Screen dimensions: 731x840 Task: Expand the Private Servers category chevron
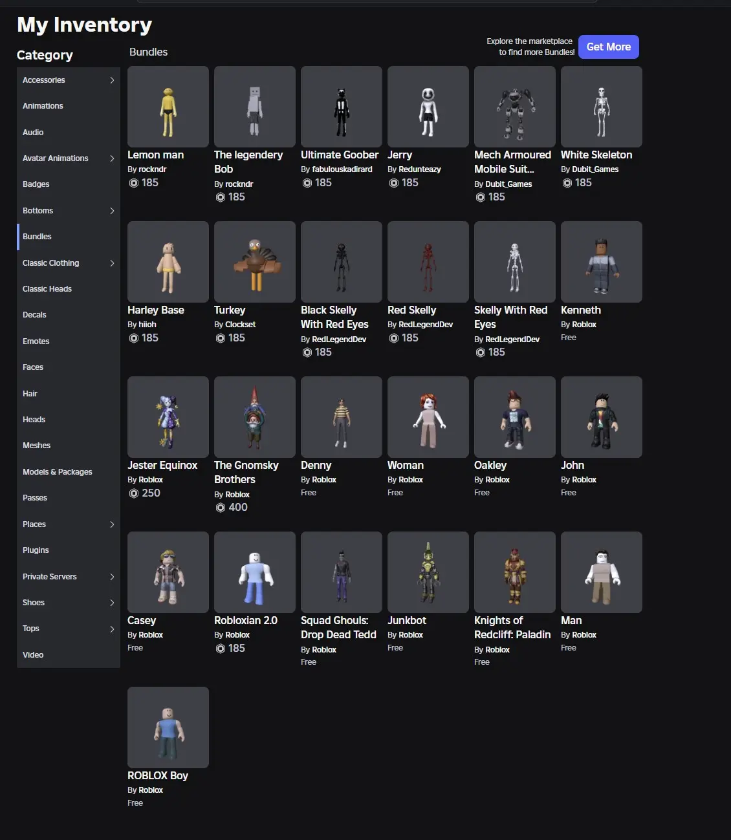[112, 577]
